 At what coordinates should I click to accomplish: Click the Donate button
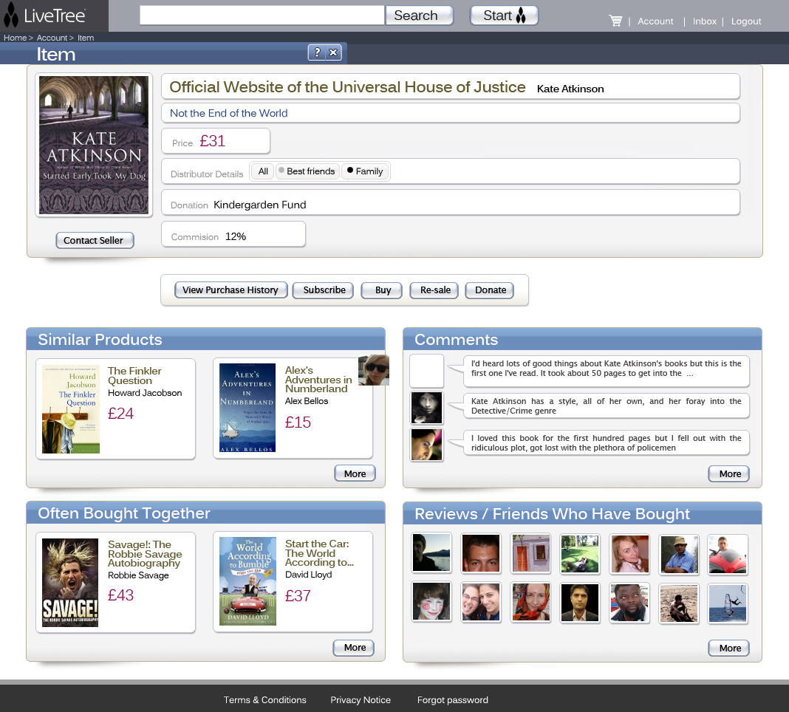490,290
